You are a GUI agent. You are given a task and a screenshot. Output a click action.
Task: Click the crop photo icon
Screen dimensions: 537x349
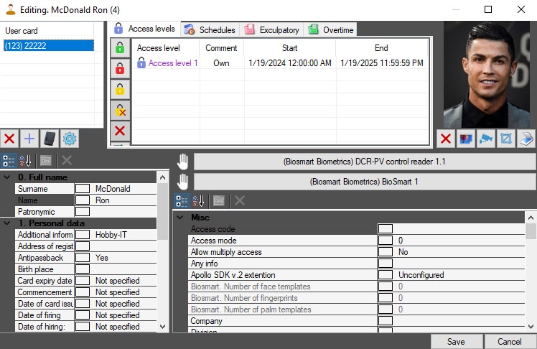[x=506, y=139]
